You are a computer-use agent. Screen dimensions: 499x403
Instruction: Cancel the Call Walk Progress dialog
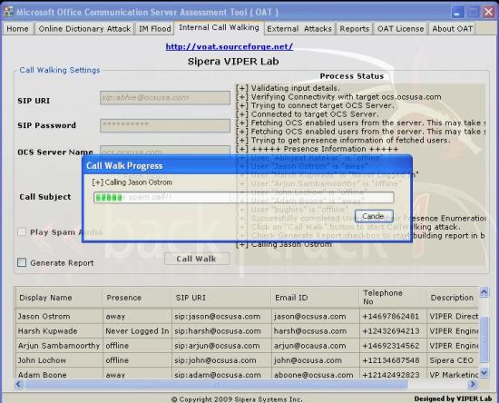[x=374, y=216]
